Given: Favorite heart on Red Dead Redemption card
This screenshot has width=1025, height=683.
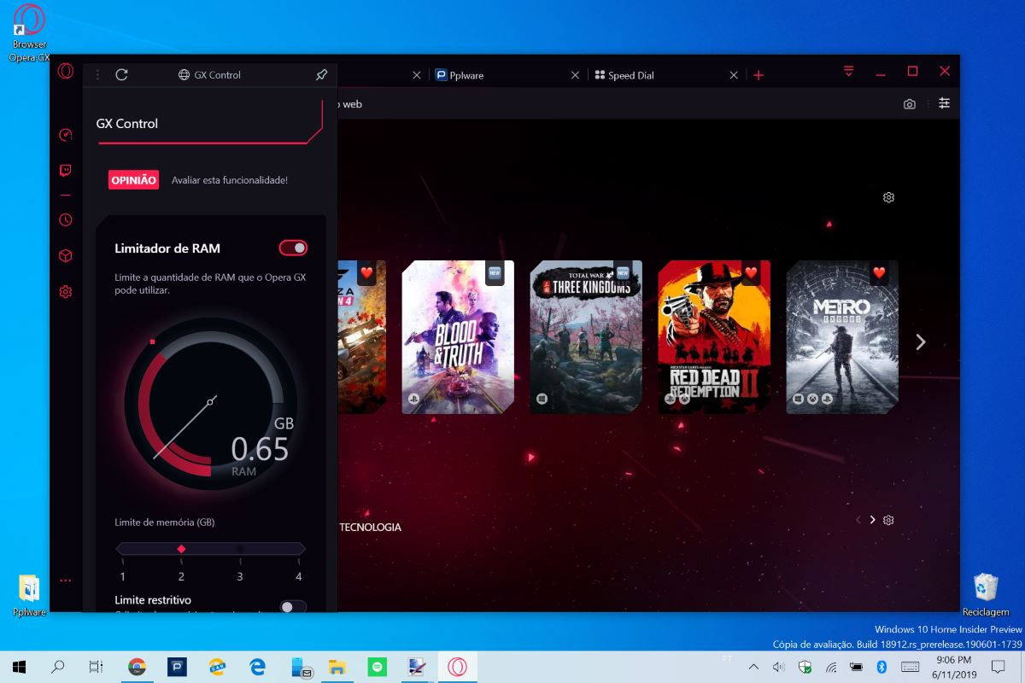Looking at the screenshot, I should click(751, 273).
